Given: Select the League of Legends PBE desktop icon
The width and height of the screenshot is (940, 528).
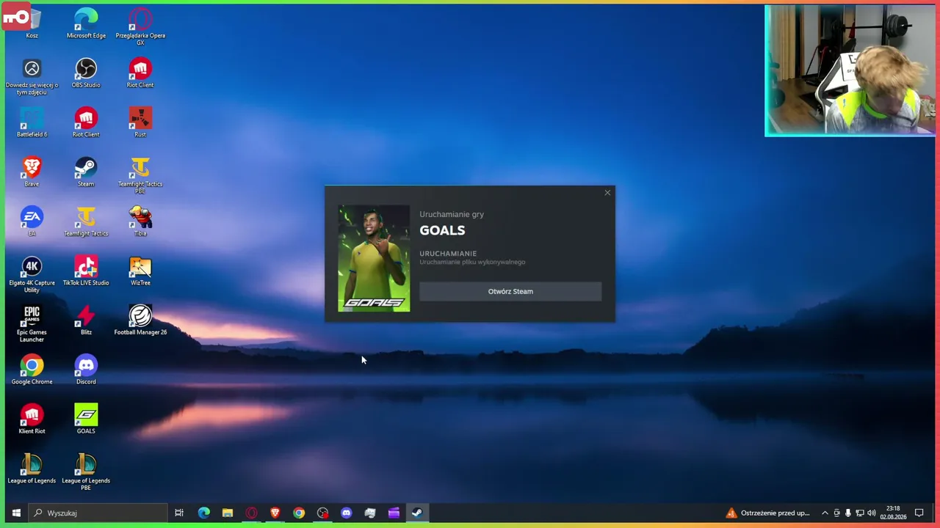Looking at the screenshot, I should 86,473.
